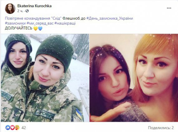This screenshot has height=132, width=178.
Task: Click the ДОЛУЧАЙТЕСЬ text line
Action: (x=18, y=28)
